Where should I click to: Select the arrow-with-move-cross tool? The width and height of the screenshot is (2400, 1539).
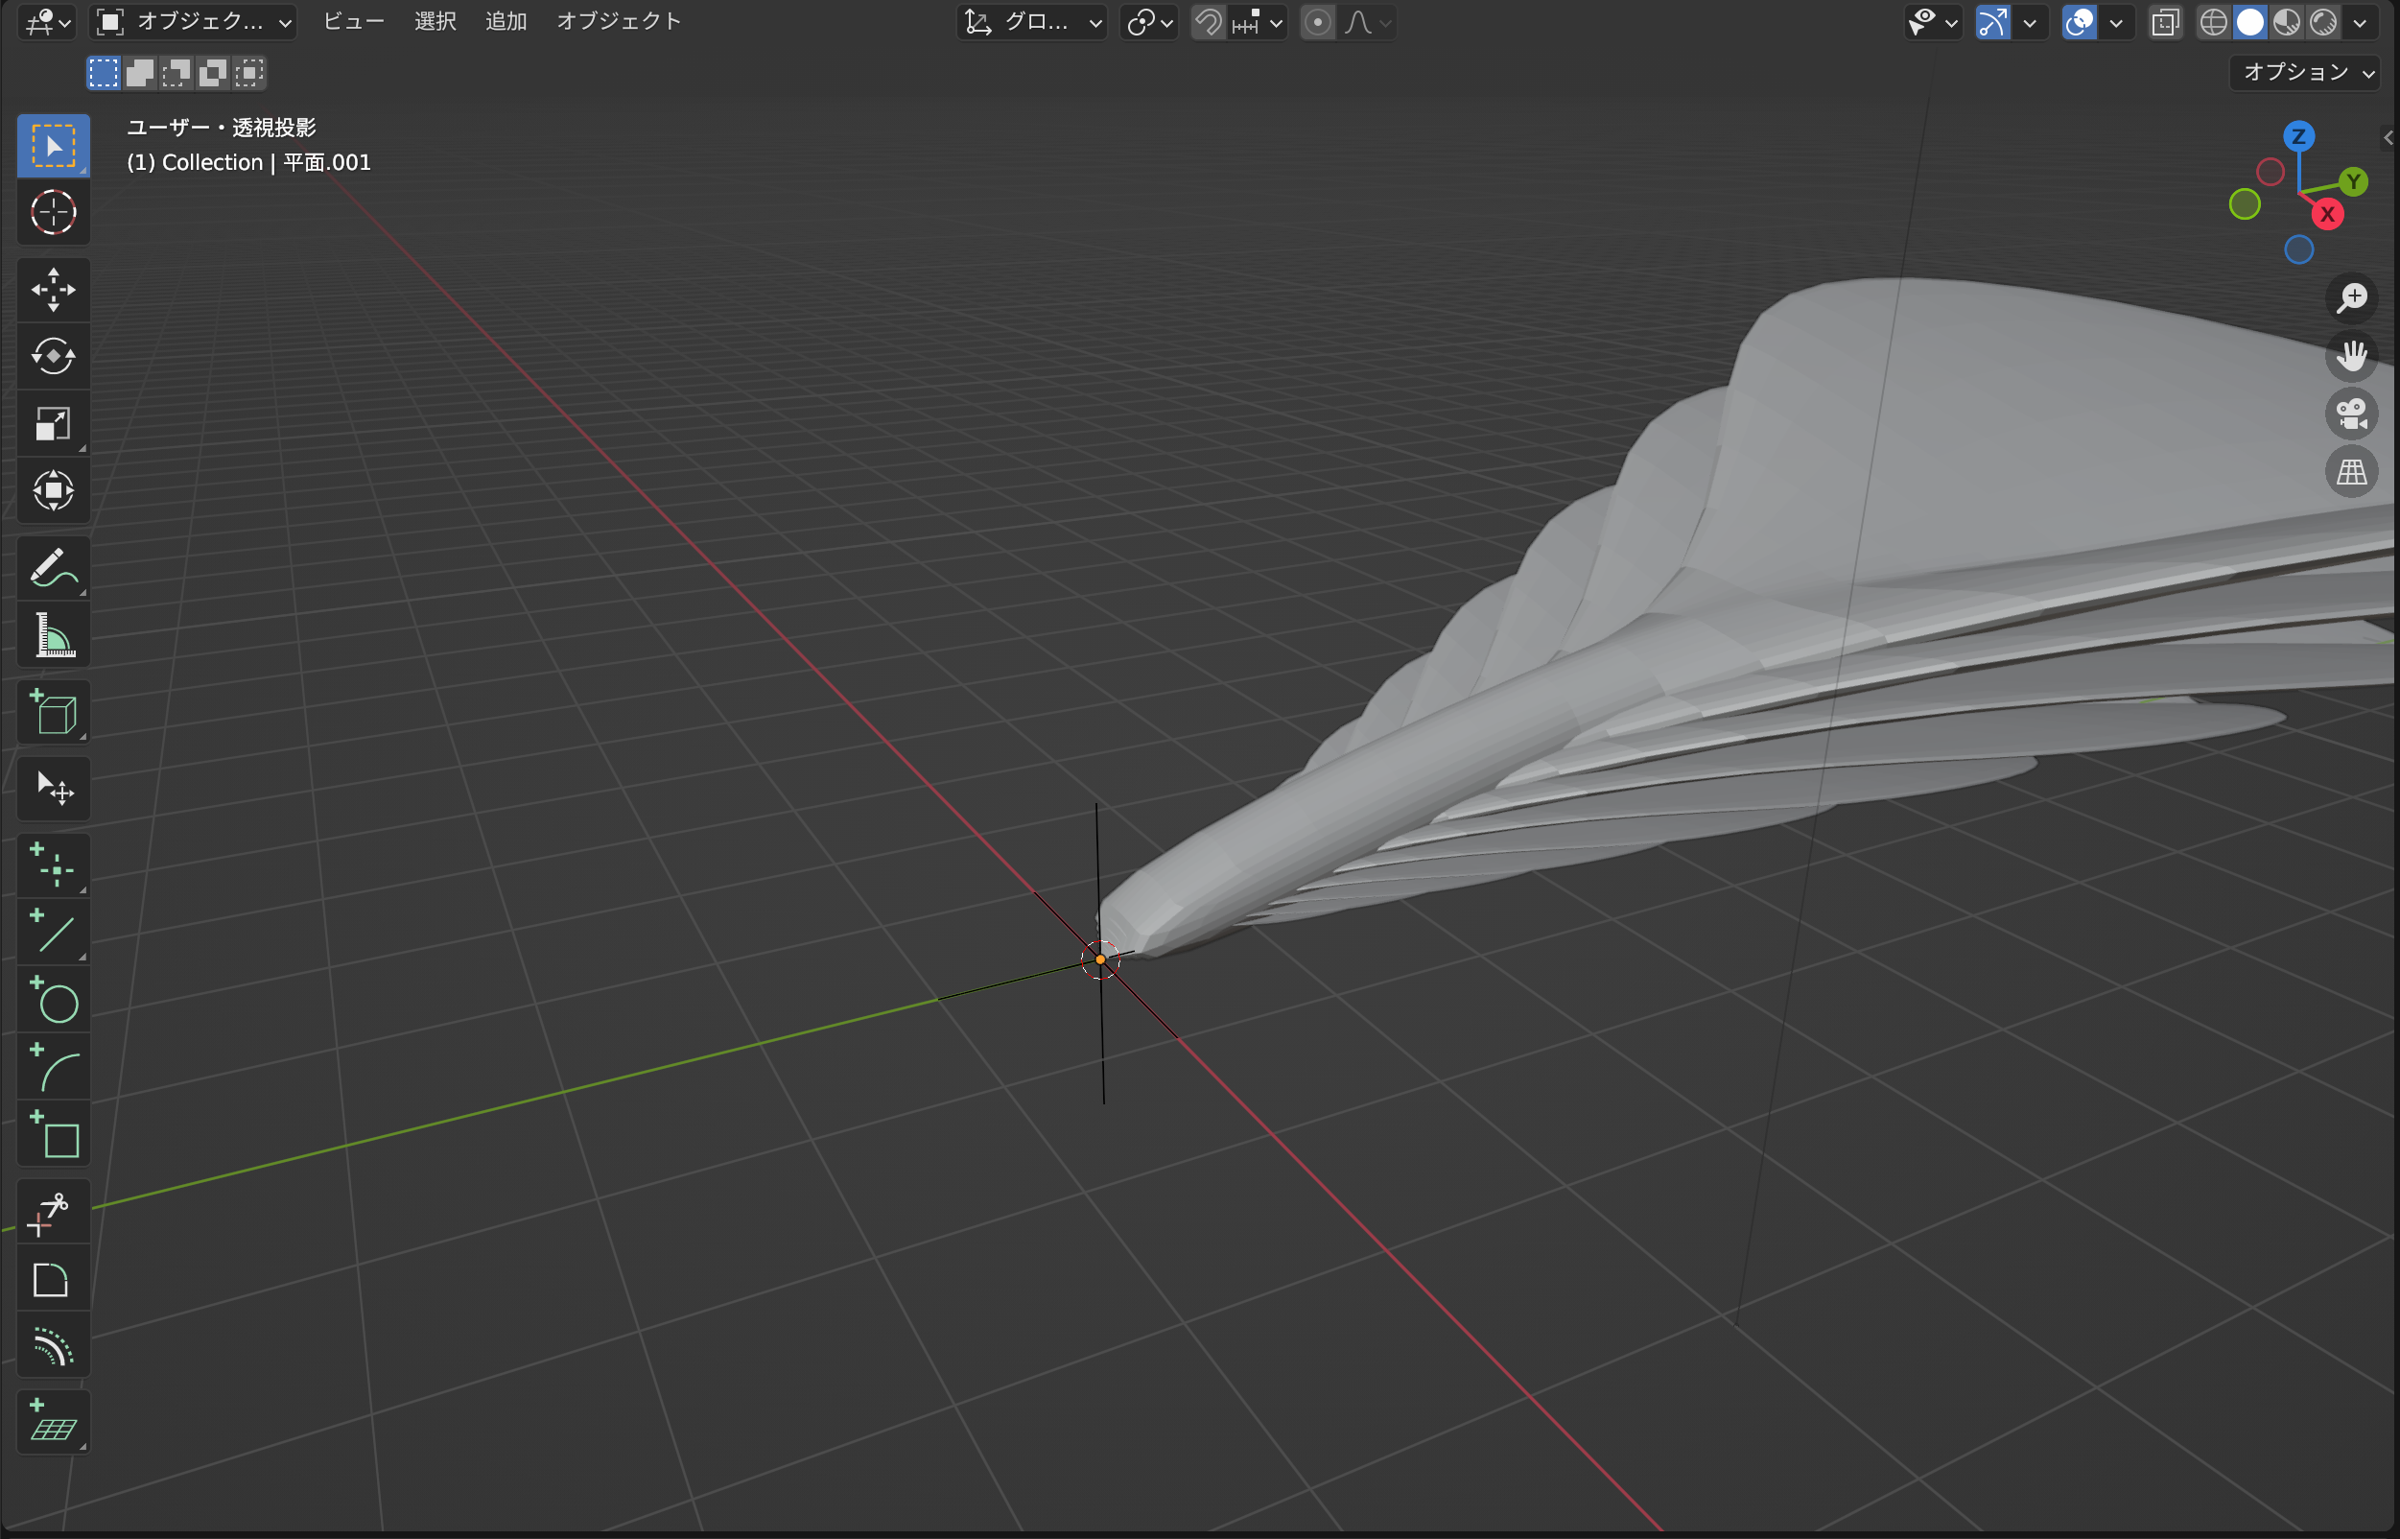[53, 789]
